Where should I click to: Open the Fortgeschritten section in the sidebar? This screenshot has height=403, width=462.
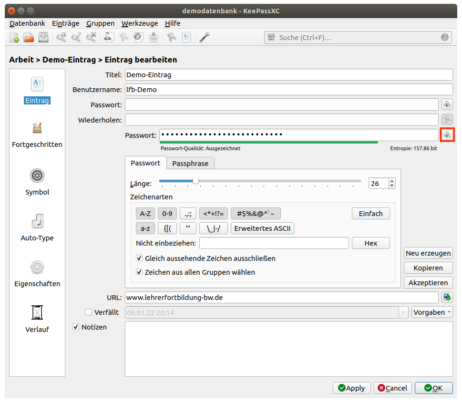coord(37,134)
